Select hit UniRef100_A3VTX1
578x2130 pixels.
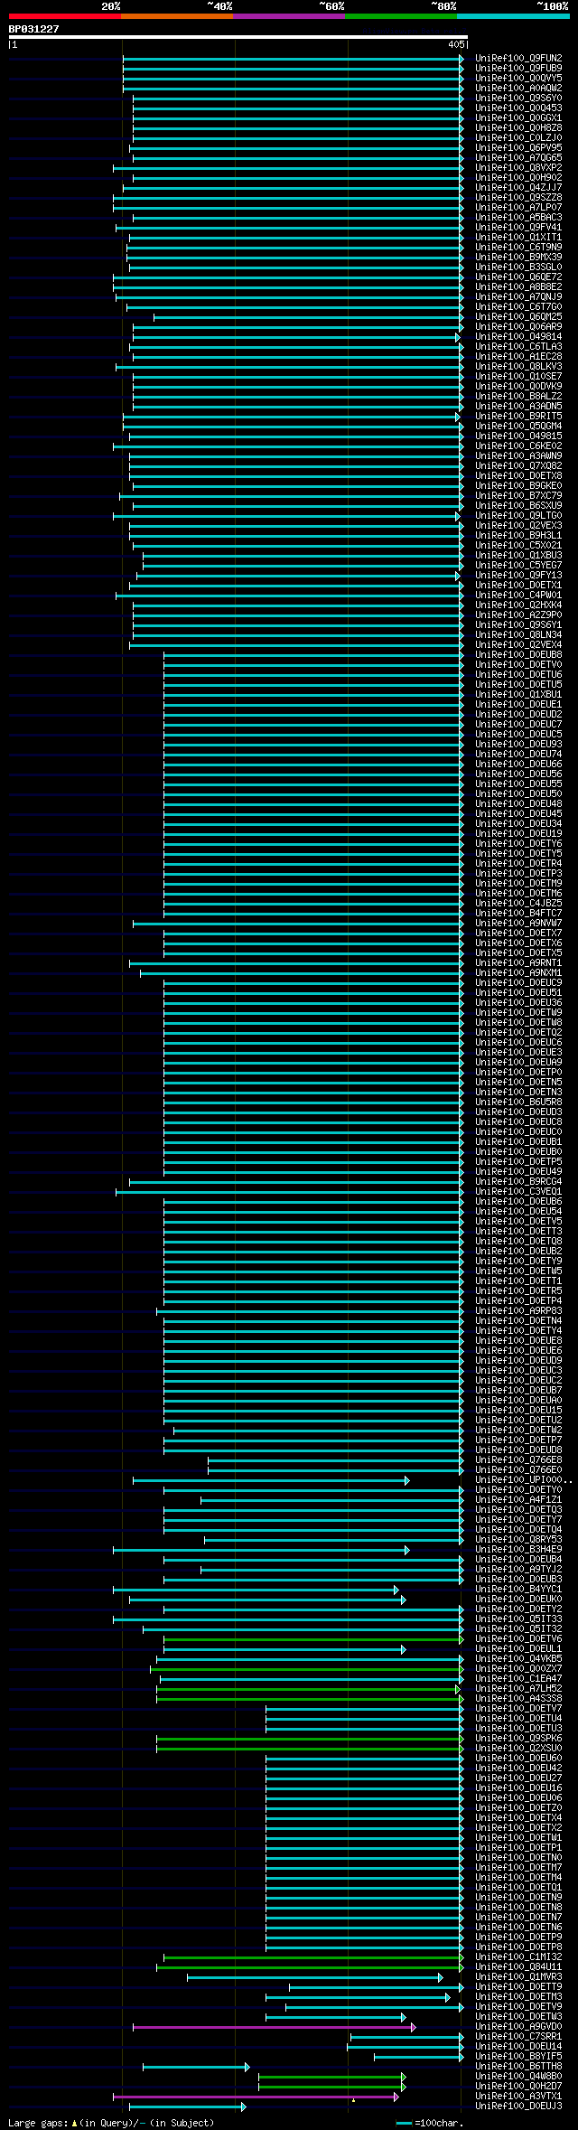pos(518,2097)
